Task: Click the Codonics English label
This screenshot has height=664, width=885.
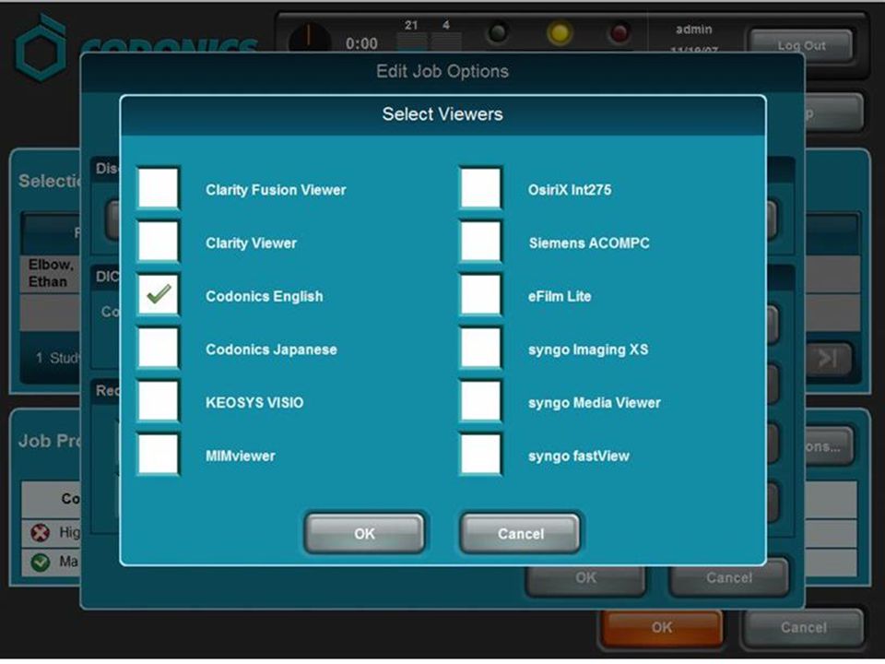Action: pyautogui.click(x=265, y=296)
